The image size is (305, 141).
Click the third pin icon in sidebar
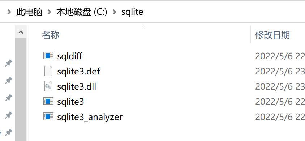click(9, 98)
